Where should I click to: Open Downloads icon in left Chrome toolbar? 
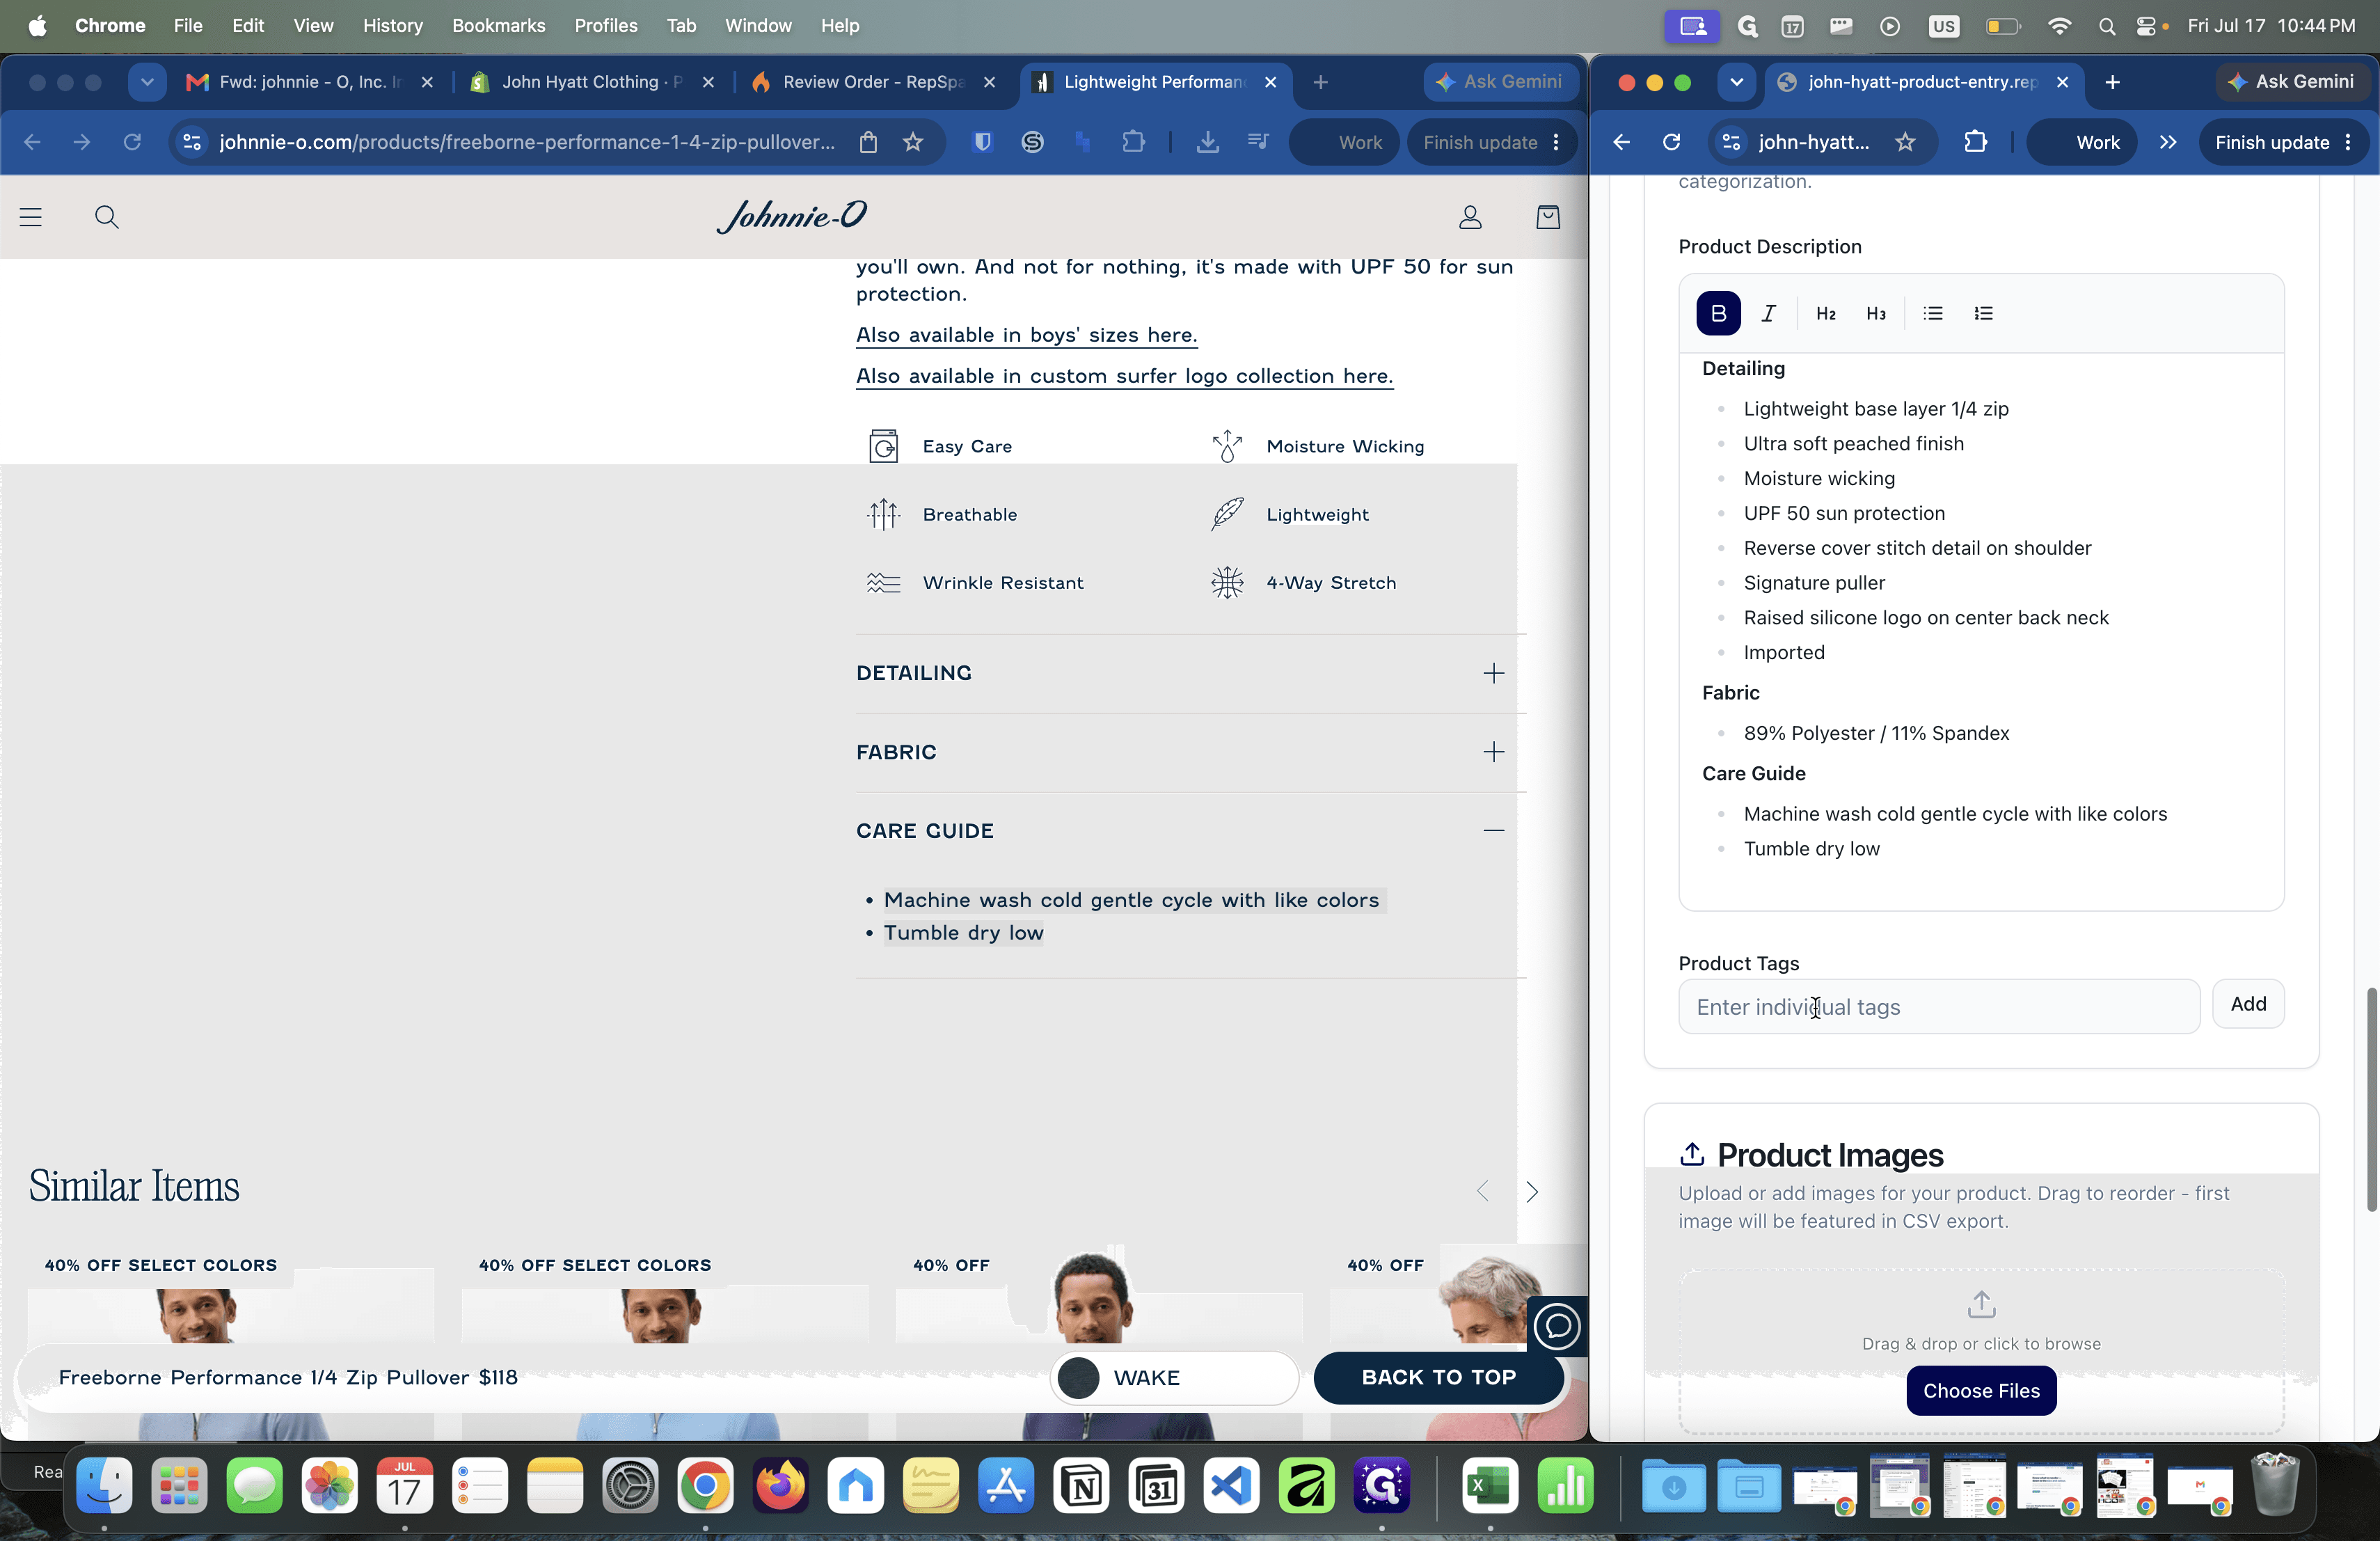(x=1208, y=142)
